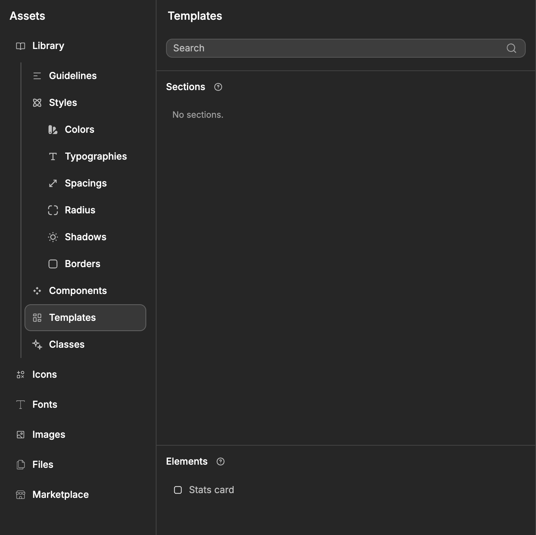Screen dimensions: 536x535
Task: Click the Stats card element icon
Action: pyautogui.click(x=178, y=490)
